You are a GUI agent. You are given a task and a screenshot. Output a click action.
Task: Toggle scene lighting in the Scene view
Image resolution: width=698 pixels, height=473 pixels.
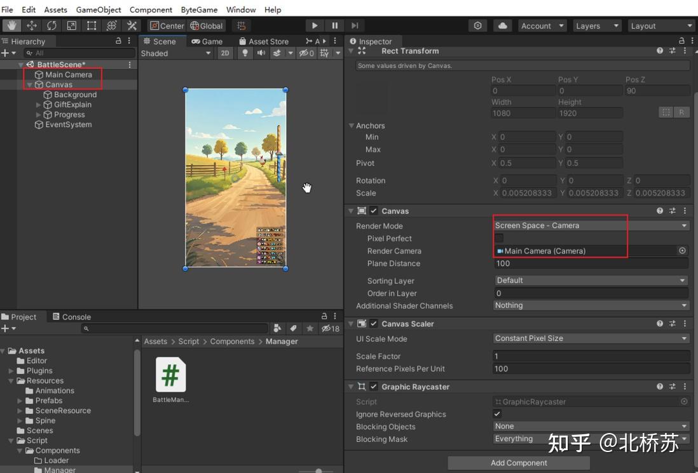click(x=245, y=53)
